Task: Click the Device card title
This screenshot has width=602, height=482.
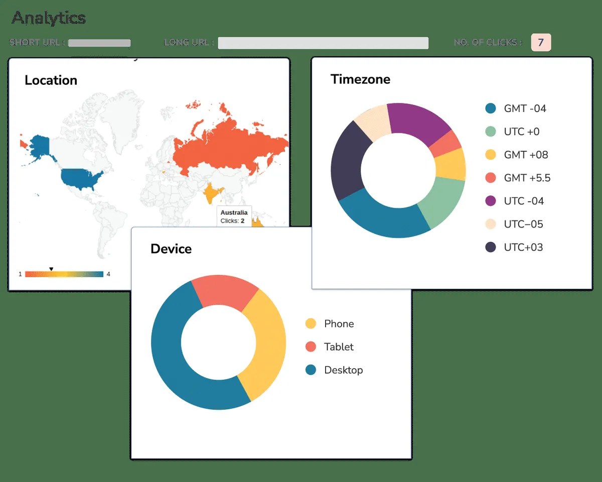Action: click(x=171, y=249)
